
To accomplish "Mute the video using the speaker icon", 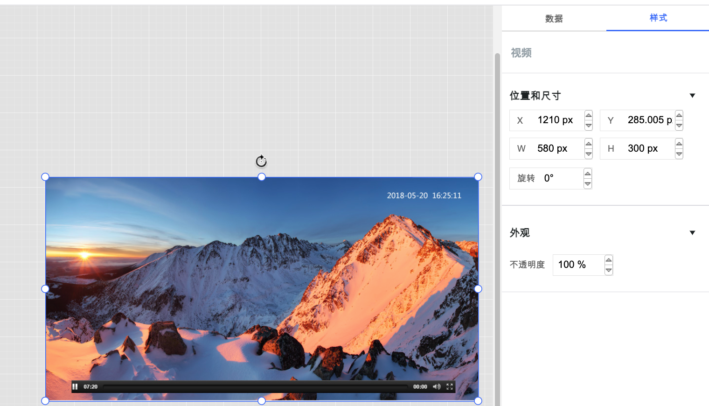I will (x=437, y=386).
